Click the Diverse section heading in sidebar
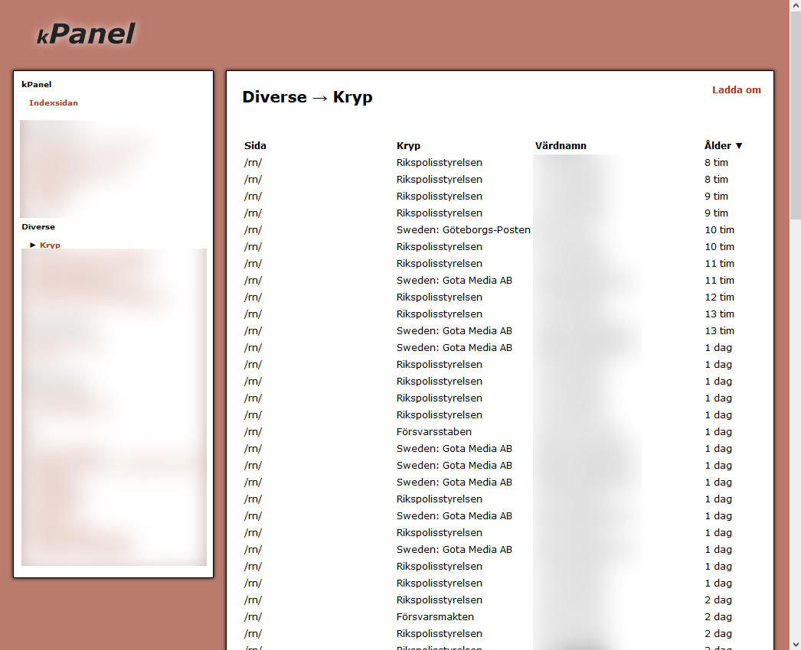This screenshot has width=801, height=650. click(x=38, y=227)
